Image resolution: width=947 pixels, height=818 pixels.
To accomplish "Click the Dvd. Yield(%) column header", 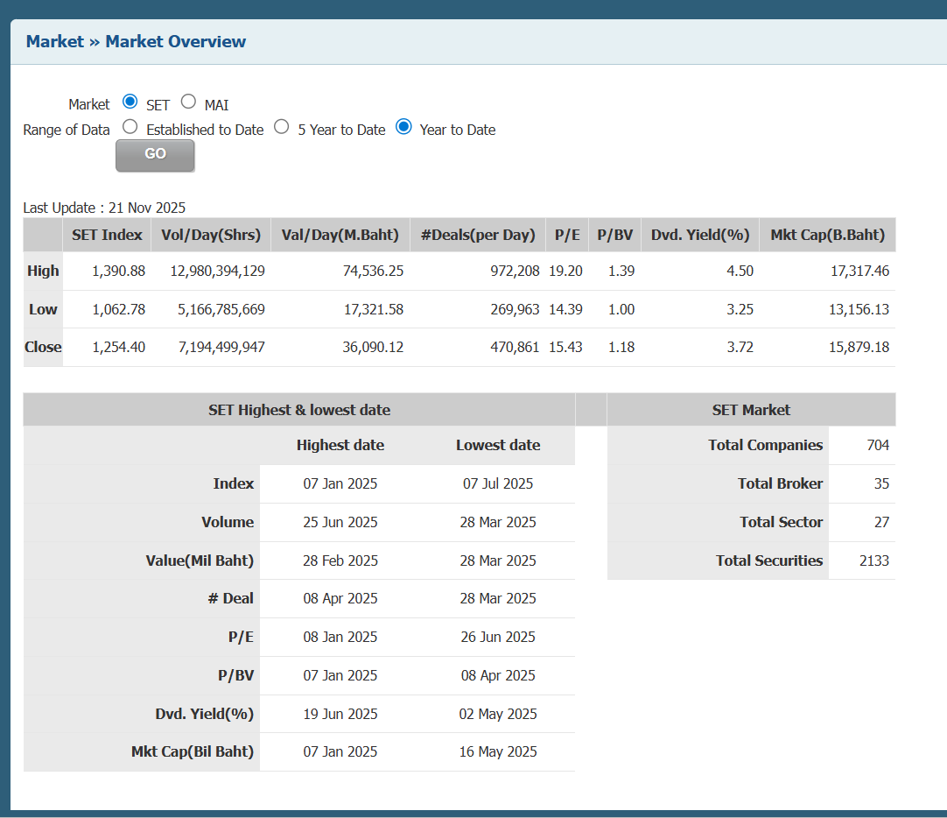I will tap(700, 235).
